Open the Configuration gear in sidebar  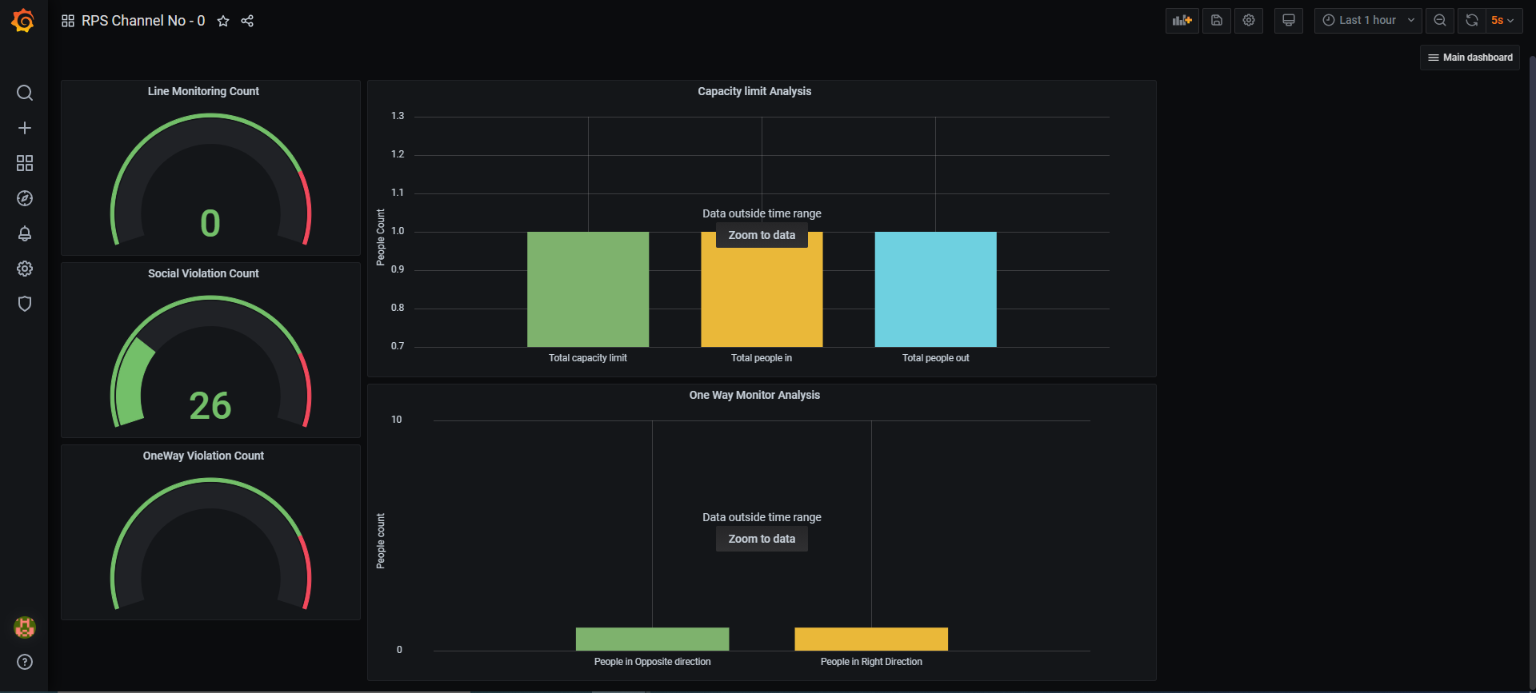[25, 269]
